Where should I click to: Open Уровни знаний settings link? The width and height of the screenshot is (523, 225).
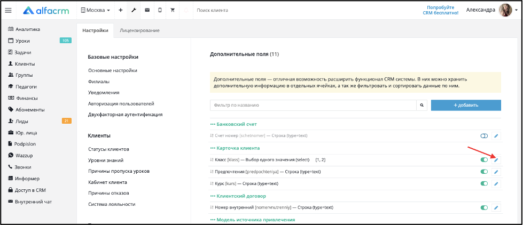coord(106,160)
